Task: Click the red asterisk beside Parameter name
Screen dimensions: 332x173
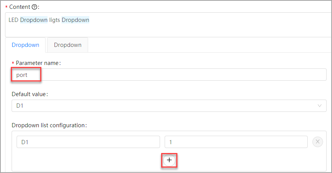Action: pyautogui.click(x=13, y=63)
